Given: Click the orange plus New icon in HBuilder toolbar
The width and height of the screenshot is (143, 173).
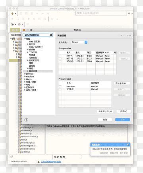Looking at the screenshot, I should tap(12, 13).
